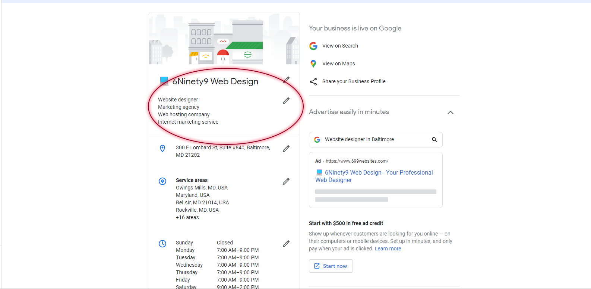This screenshot has width=591, height=289.
Task: Open the Learn more link about ads
Action: tap(388, 249)
